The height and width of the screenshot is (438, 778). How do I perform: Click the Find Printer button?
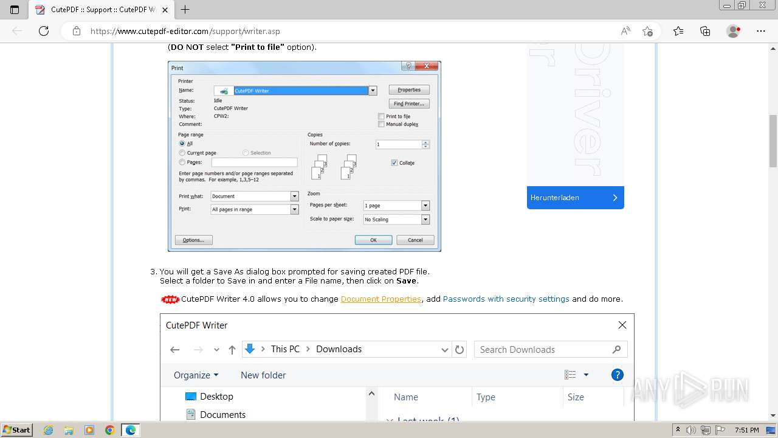coord(409,104)
